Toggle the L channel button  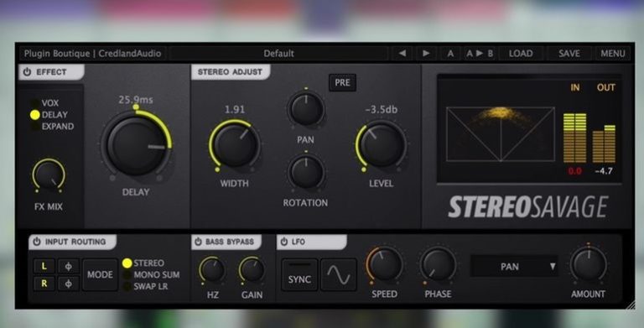[x=44, y=267]
